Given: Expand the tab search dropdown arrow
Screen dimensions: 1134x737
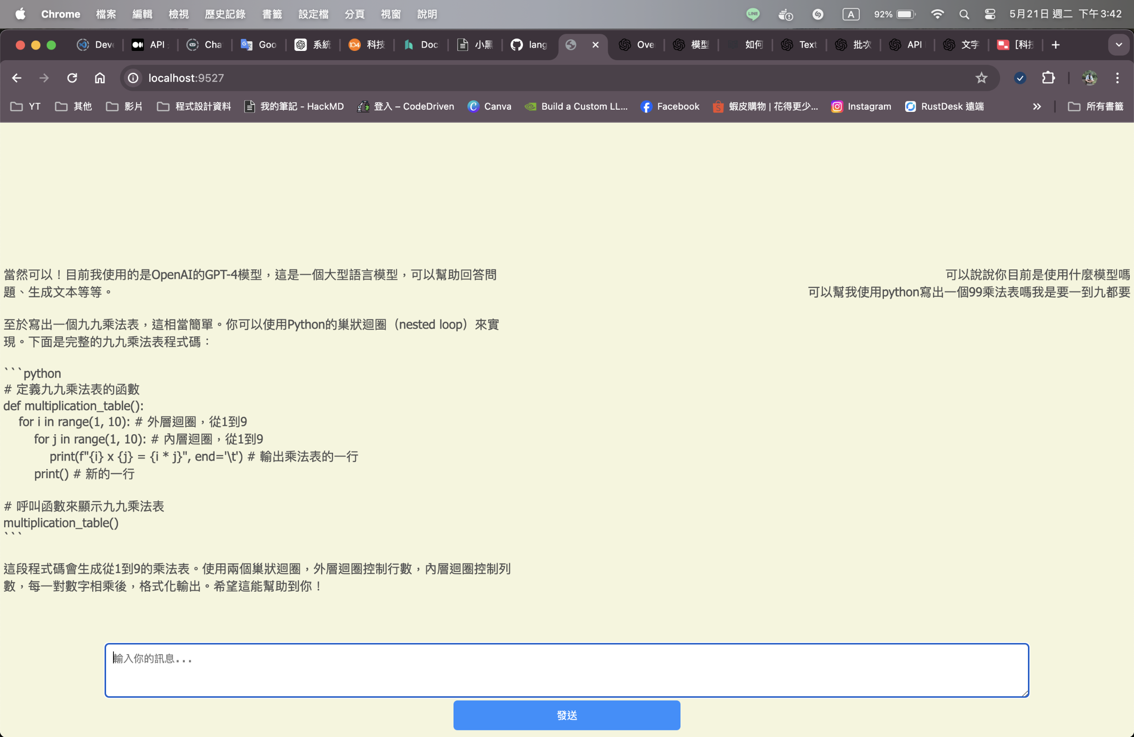Looking at the screenshot, I should coord(1118,45).
